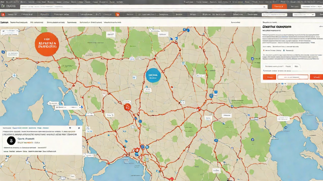Expand the long white map label callout

(68, 107)
